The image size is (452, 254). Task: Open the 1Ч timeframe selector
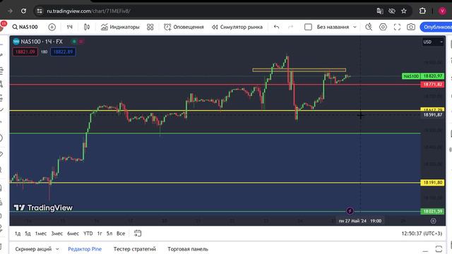click(x=69, y=27)
